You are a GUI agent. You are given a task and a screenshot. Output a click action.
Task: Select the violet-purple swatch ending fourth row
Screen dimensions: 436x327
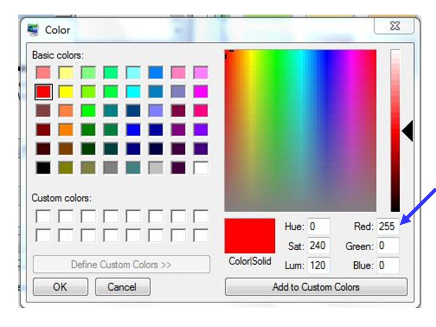click(201, 130)
